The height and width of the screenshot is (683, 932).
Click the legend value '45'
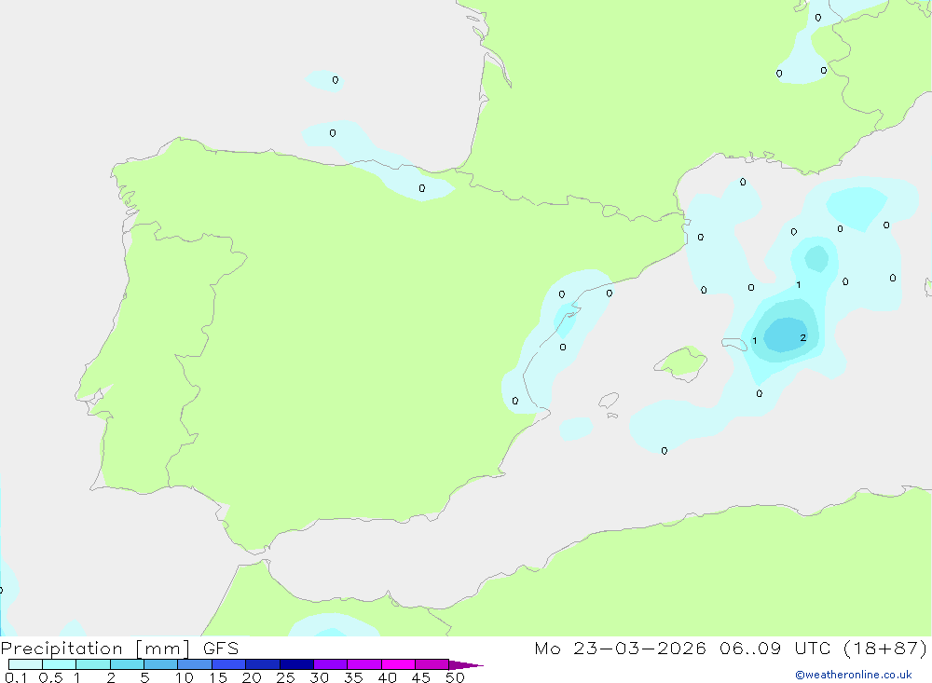click(421, 677)
